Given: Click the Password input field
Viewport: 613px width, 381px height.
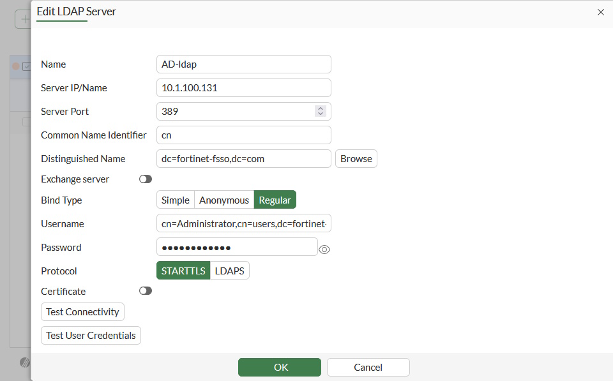Looking at the screenshot, I should (x=236, y=247).
